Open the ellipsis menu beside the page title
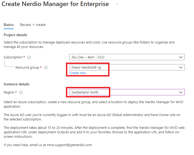194x155 pixels. click(x=117, y=4)
